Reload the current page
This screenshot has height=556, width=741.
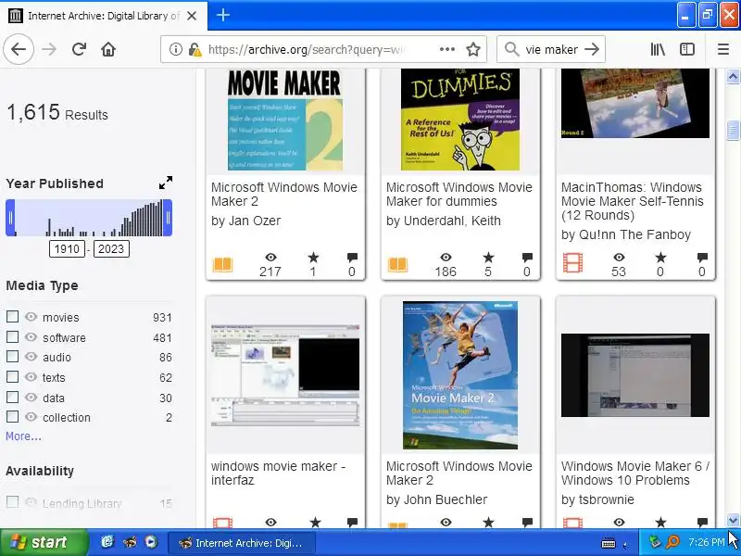[79, 49]
